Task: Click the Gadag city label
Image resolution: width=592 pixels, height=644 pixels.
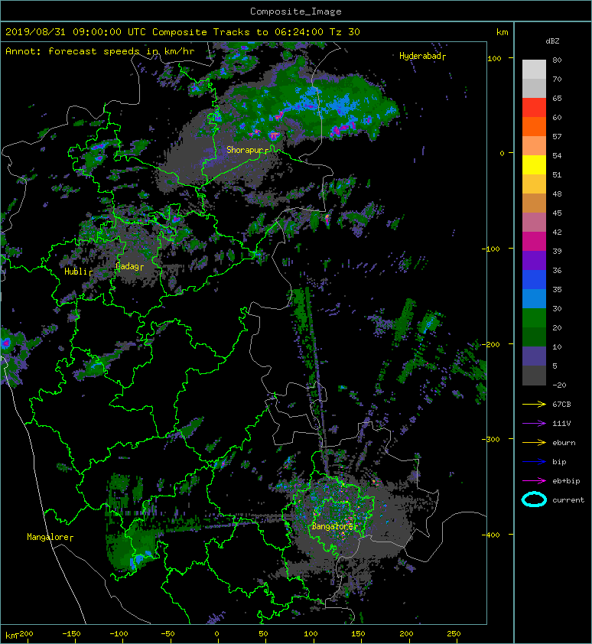Action: [129, 267]
